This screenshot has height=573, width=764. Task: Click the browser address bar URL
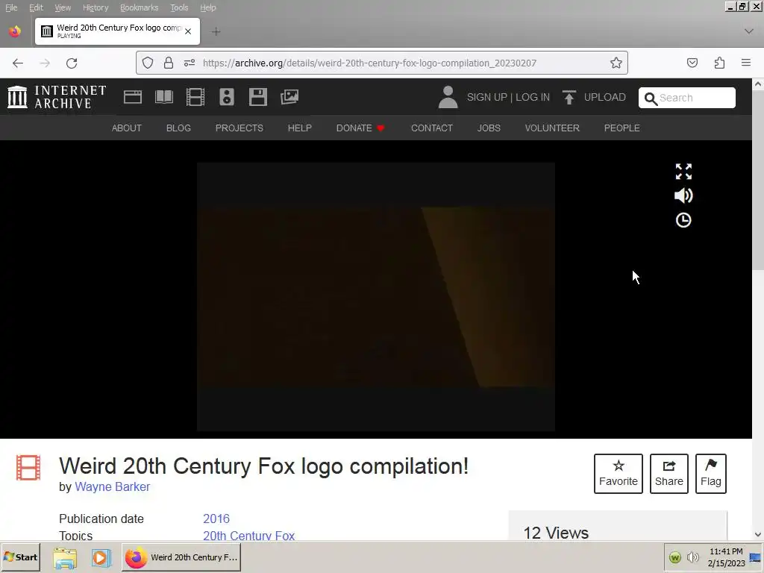point(369,63)
